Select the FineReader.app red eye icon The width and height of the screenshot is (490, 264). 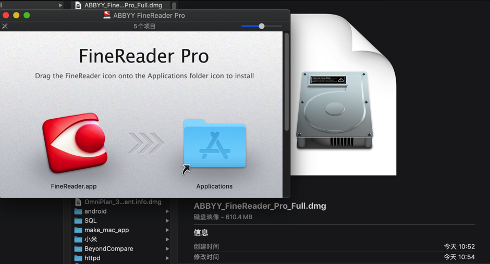[75, 143]
